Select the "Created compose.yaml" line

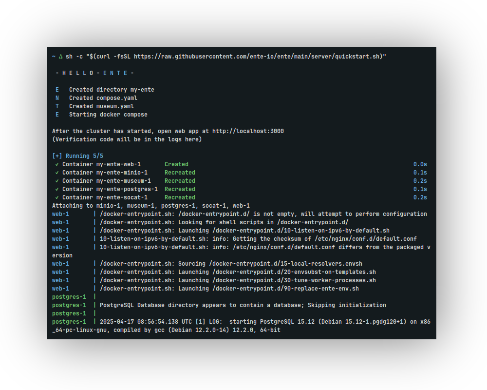tap(103, 98)
